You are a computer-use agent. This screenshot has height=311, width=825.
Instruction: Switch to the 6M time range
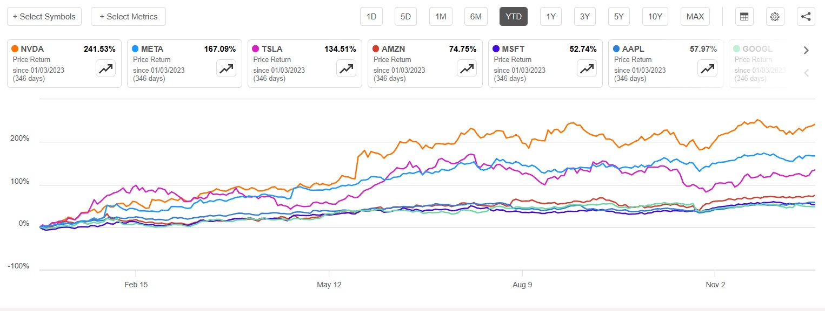[476, 17]
